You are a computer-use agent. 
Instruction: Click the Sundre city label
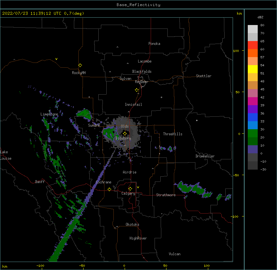point(94,125)
